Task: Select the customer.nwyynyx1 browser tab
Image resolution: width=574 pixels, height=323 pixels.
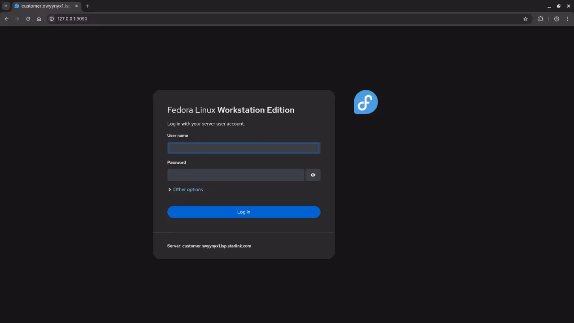Action: [45, 6]
